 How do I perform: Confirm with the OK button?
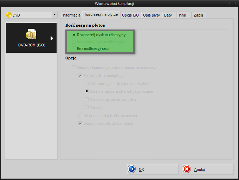[x=153, y=169]
